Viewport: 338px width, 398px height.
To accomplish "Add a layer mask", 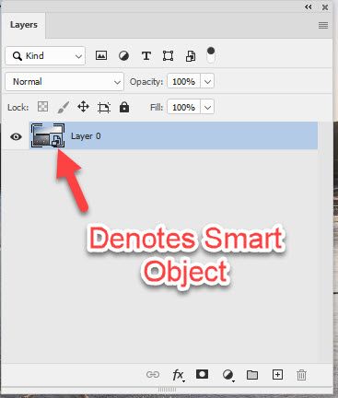I will tap(202, 374).
